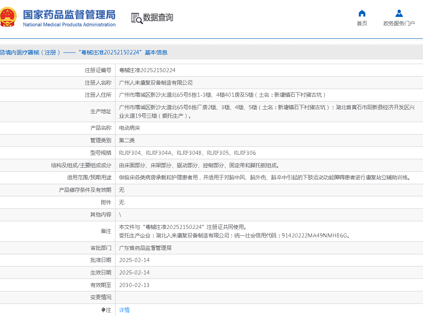Click the registration number value 粤械注准20252150224
Image resolution: width=423 pixels, height=316 pixels.
pyautogui.click(x=147, y=70)
